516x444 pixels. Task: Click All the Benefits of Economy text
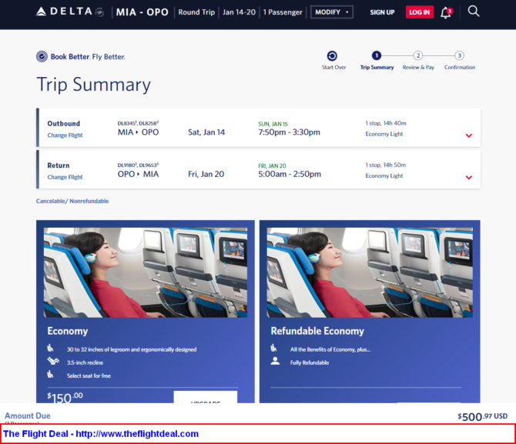coord(330,349)
